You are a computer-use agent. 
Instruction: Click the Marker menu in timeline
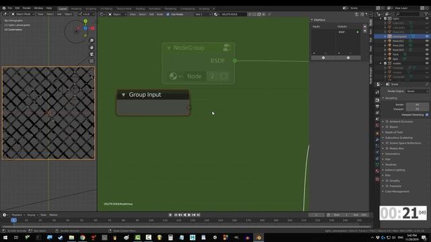(x=53, y=215)
